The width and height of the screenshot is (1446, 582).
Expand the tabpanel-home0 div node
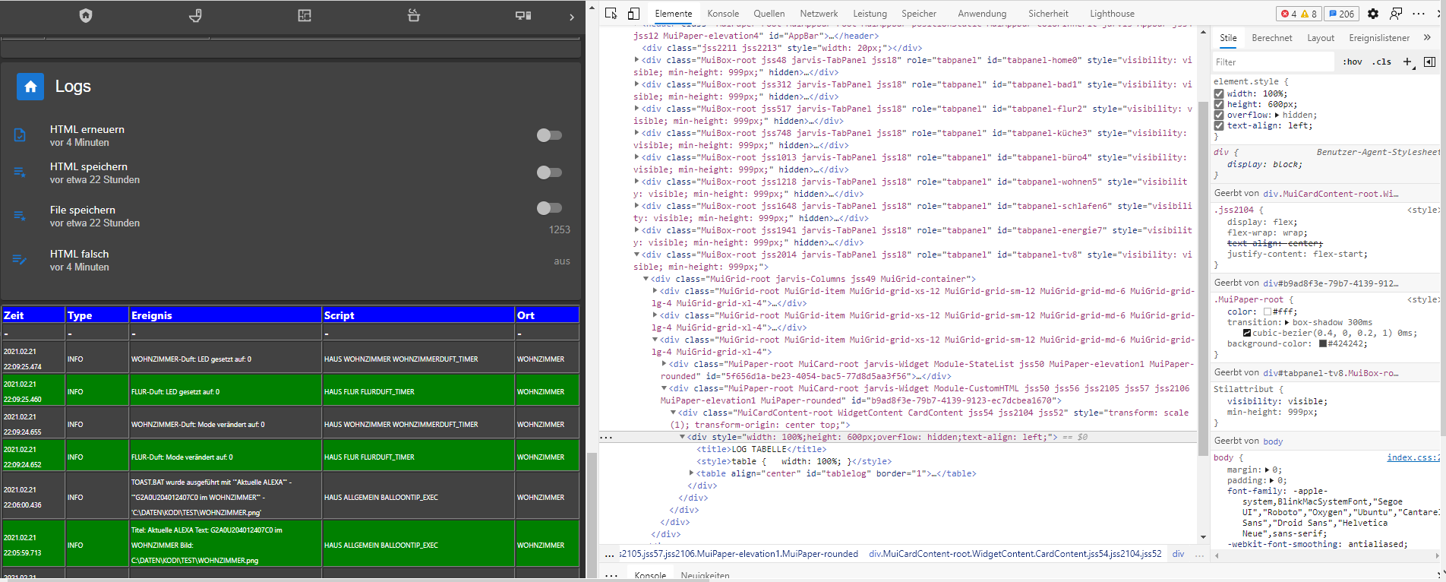(x=637, y=60)
